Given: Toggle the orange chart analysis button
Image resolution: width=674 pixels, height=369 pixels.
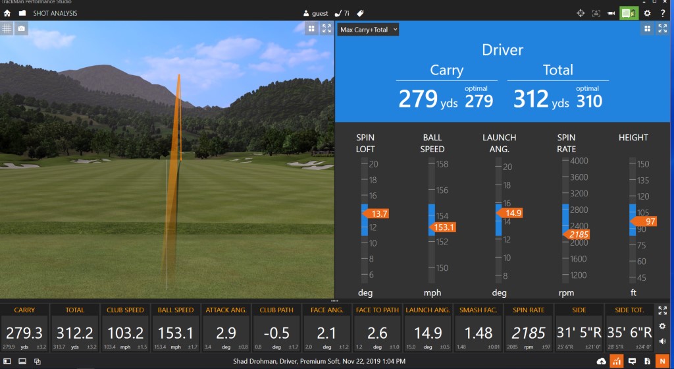Looking at the screenshot, I should [x=617, y=361].
